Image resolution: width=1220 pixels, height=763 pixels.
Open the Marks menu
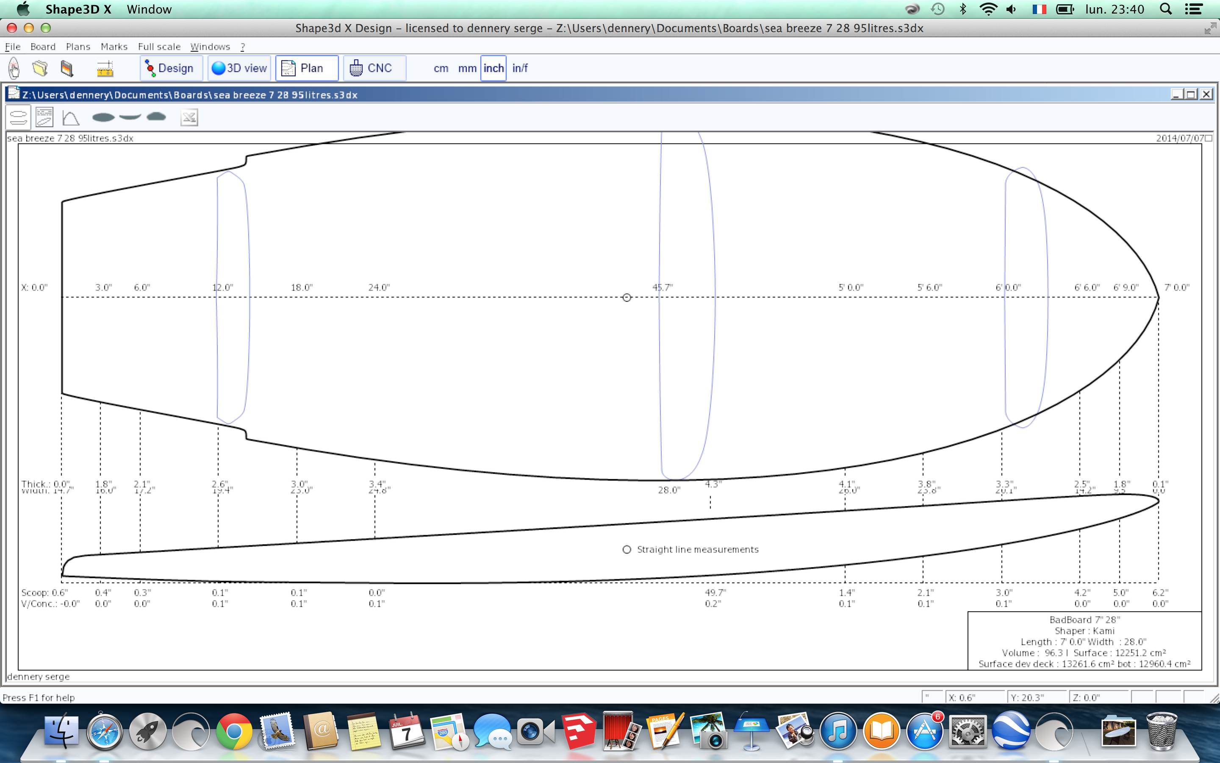[114, 47]
